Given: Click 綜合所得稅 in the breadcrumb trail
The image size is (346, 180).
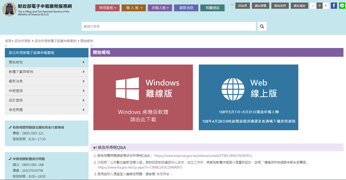Looking at the screenshot, I should coord(23,41).
